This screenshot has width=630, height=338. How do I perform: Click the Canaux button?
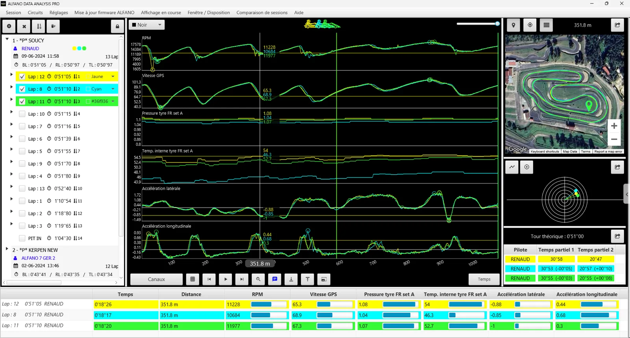(156, 279)
